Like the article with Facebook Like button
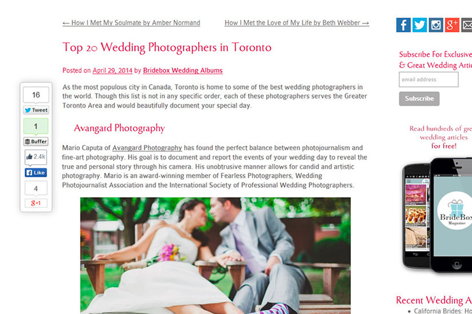 pos(36,173)
